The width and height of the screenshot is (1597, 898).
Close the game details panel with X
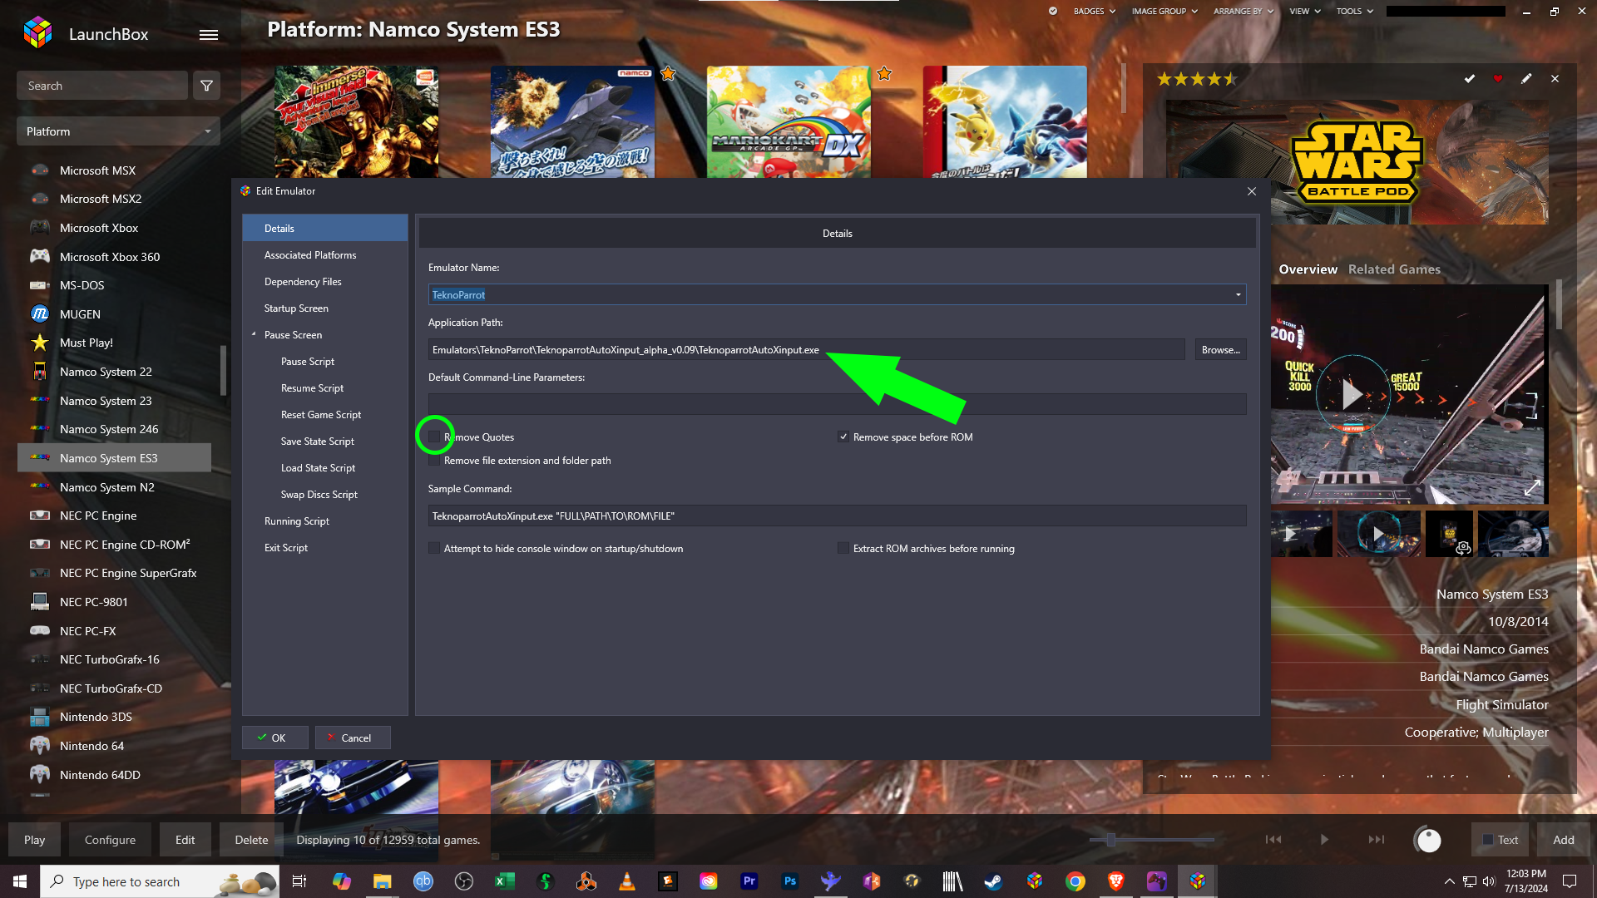point(1555,78)
